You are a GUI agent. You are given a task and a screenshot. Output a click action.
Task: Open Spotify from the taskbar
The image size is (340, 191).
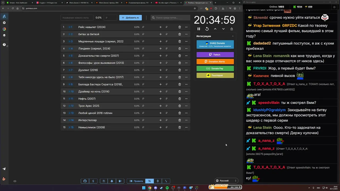tap(167, 188)
